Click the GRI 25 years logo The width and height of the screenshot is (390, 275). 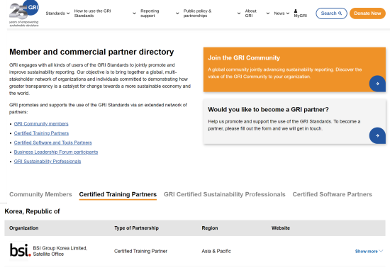tap(24, 13)
